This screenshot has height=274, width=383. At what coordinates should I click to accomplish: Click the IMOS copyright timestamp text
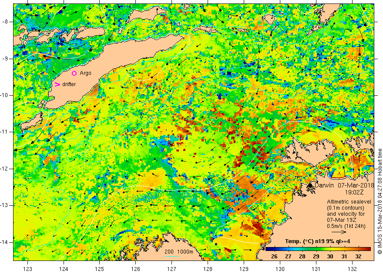380,201
